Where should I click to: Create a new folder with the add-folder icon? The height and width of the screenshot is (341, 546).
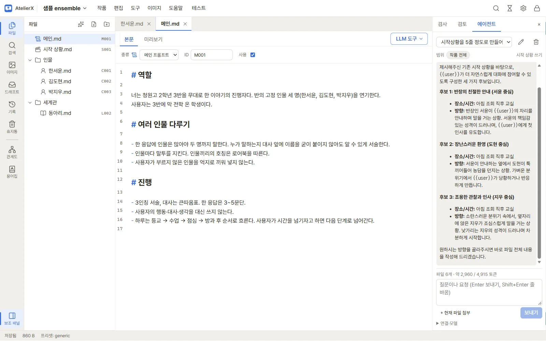107,24
